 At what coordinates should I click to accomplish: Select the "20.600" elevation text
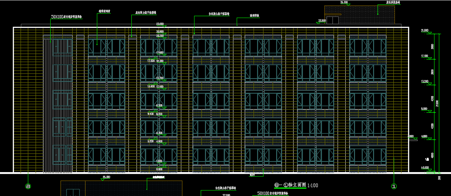pos(160,32)
